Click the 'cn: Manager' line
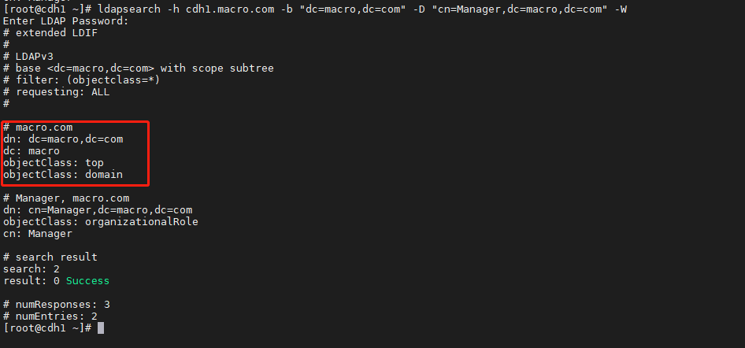The height and width of the screenshot is (348, 745). [x=38, y=234]
